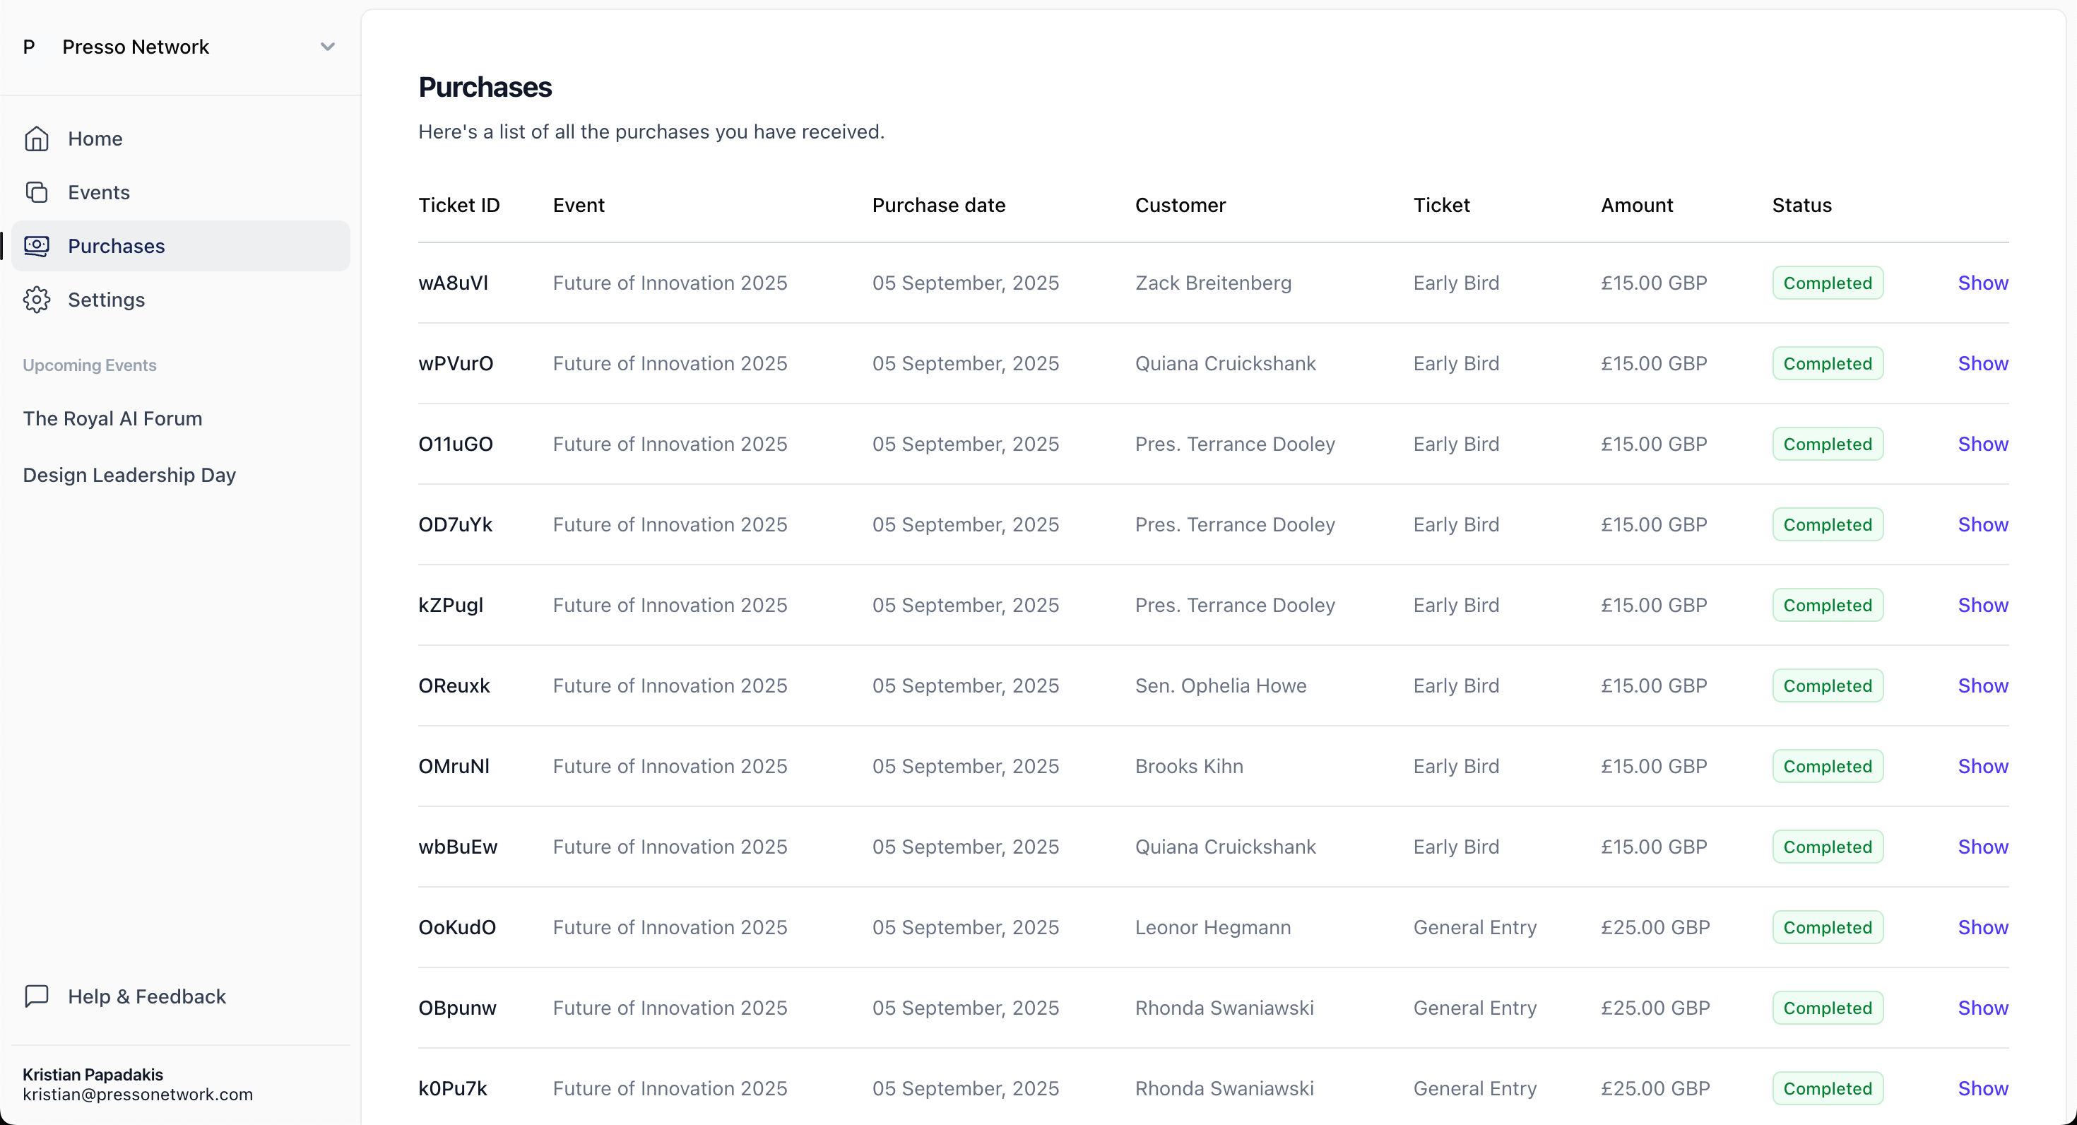Click the Completed badge for Brooks Kihn
2077x1125 pixels.
click(x=1827, y=766)
